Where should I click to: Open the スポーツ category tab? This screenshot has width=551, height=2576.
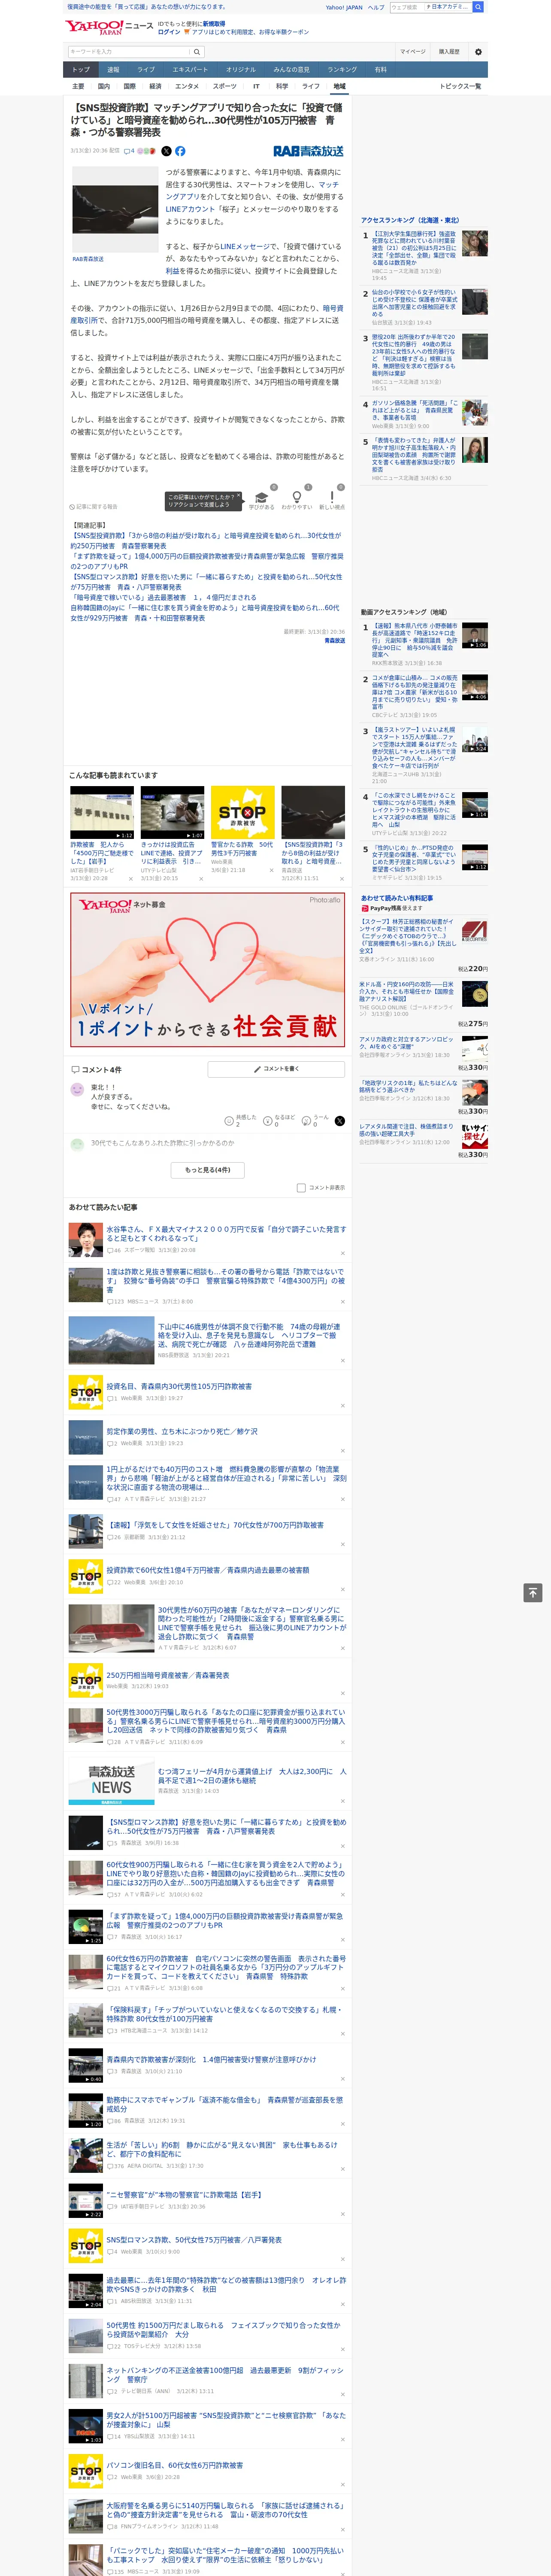click(x=225, y=86)
